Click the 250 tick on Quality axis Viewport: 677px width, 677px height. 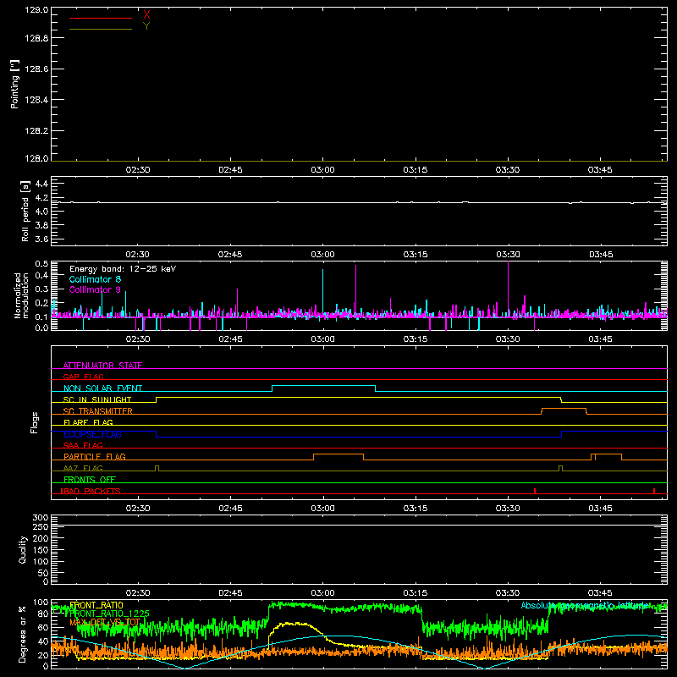tap(40, 527)
